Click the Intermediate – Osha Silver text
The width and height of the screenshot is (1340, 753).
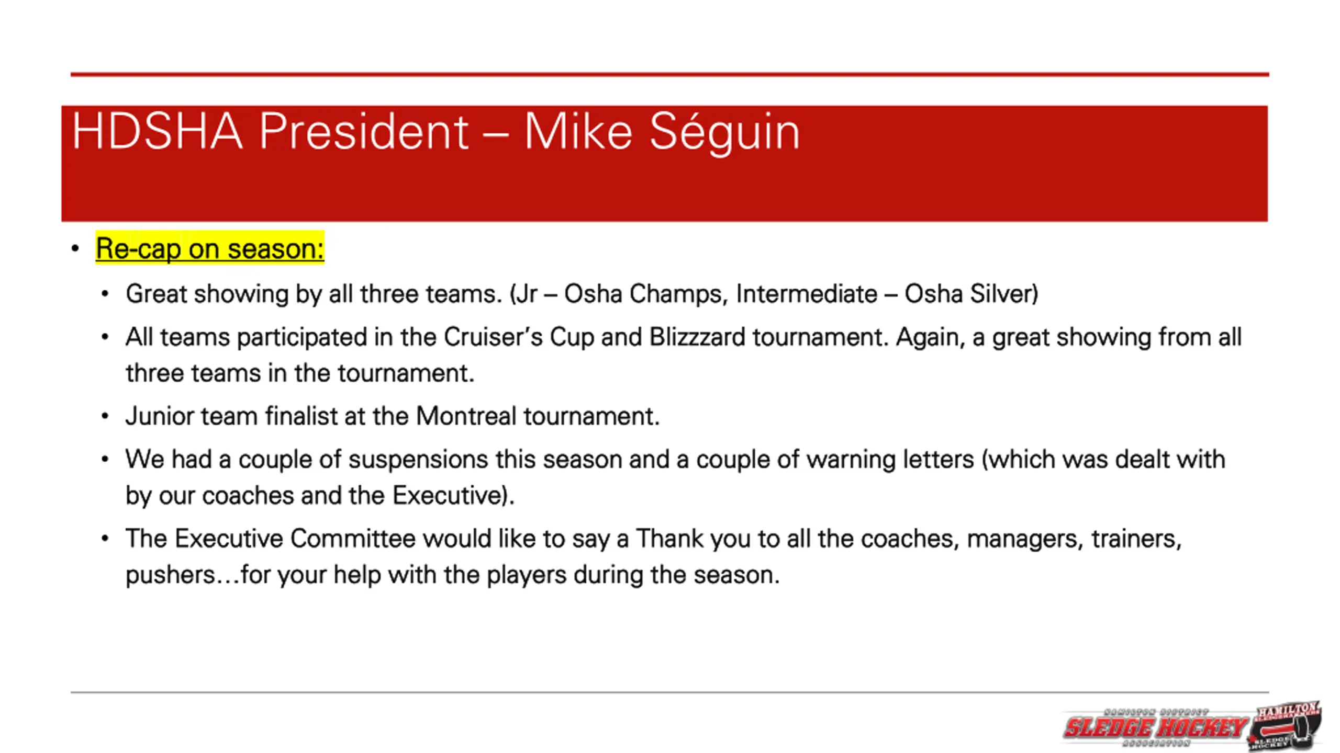pos(885,294)
